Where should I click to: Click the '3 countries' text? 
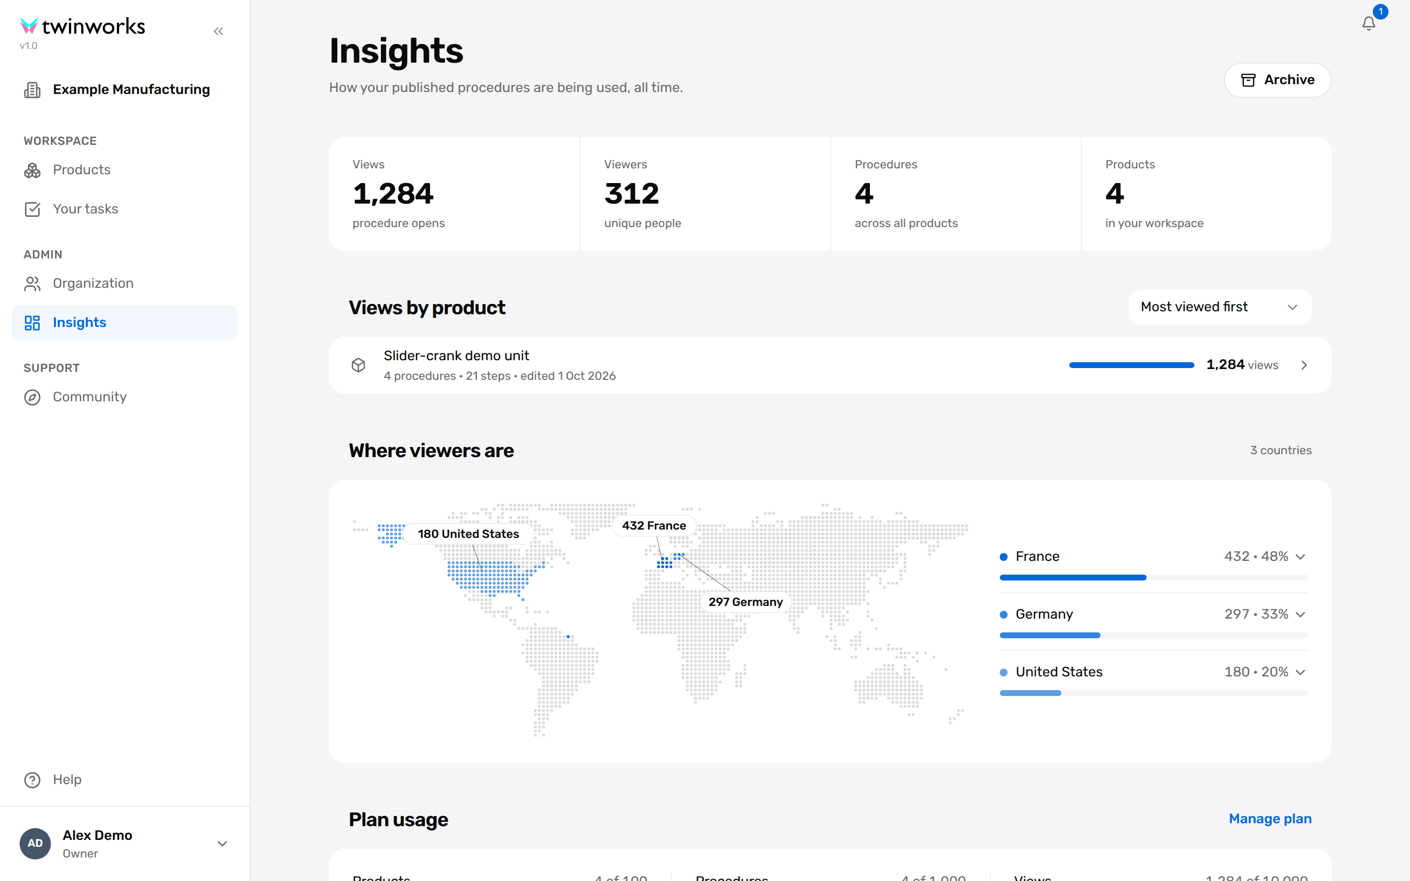click(1281, 450)
